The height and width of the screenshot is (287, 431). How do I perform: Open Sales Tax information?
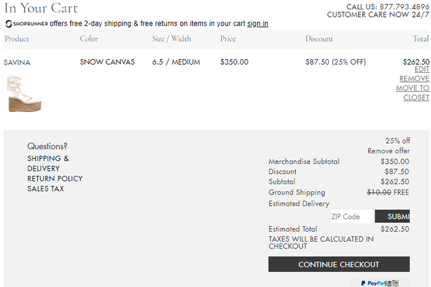click(x=45, y=188)
